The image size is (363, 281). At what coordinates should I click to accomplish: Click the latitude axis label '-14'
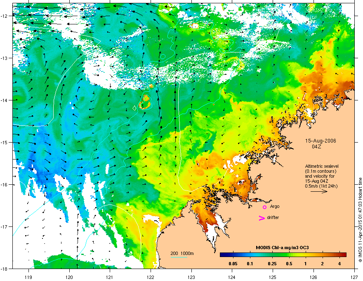coord(4,100)
